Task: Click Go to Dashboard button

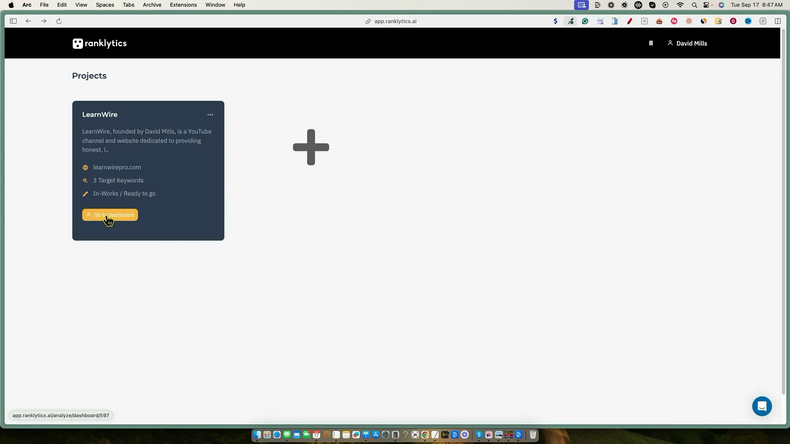Action: coord(110,215)
